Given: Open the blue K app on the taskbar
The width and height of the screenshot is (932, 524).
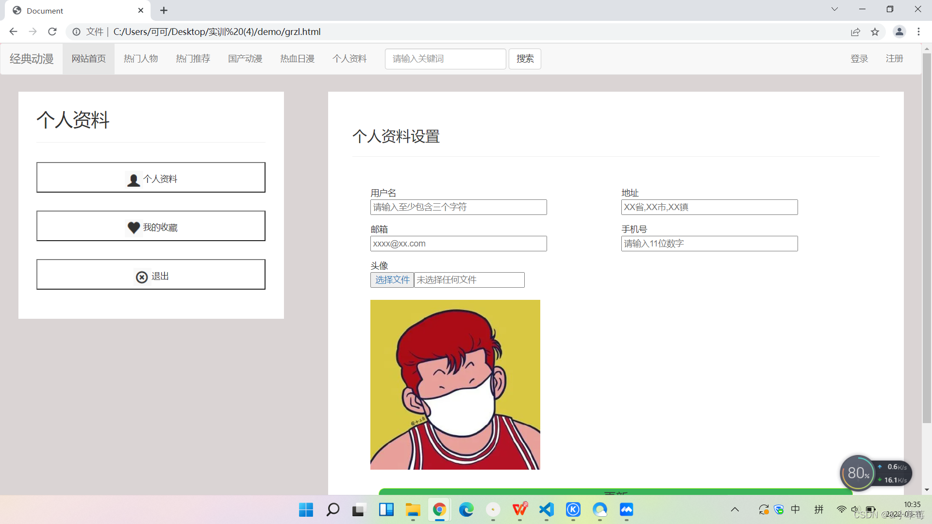Looking at the screenshot, I should coord(573,509).
